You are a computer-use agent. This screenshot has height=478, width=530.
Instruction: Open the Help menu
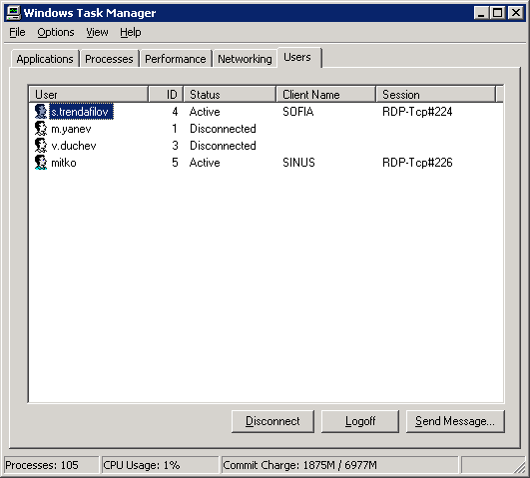tap(131, 33)
